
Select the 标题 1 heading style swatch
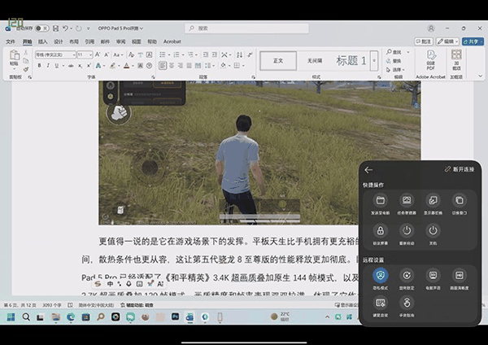tap(351, 60)
